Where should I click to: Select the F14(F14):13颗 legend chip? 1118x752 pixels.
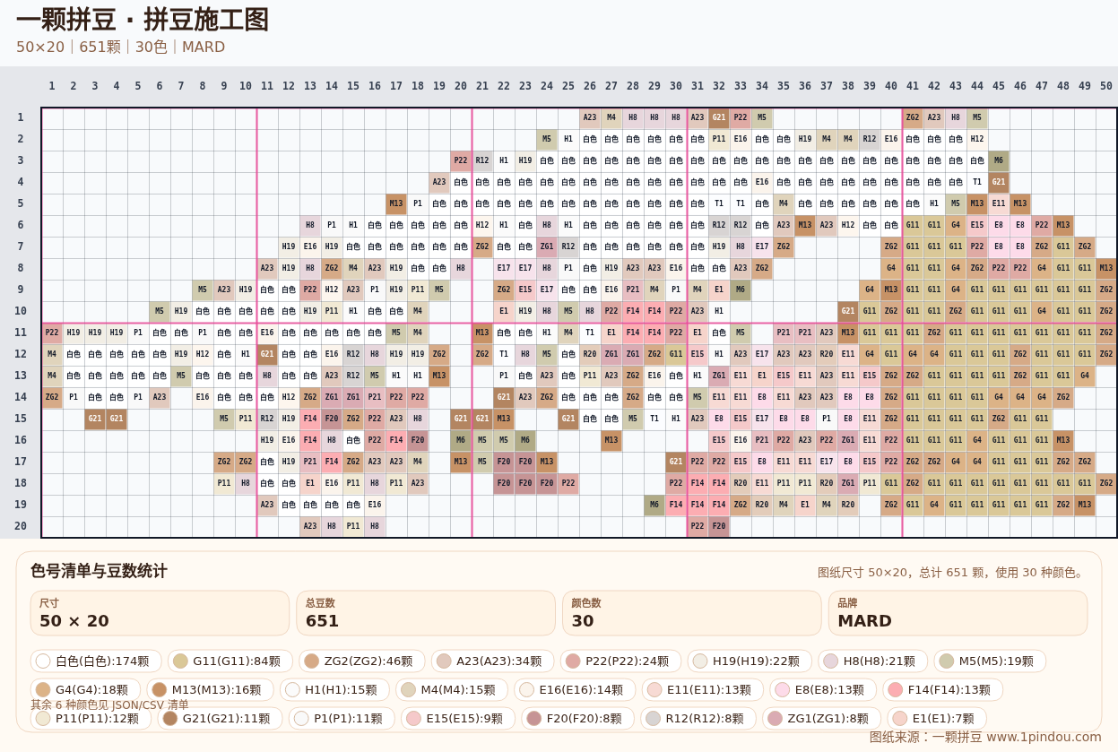(x=942, y=690)
